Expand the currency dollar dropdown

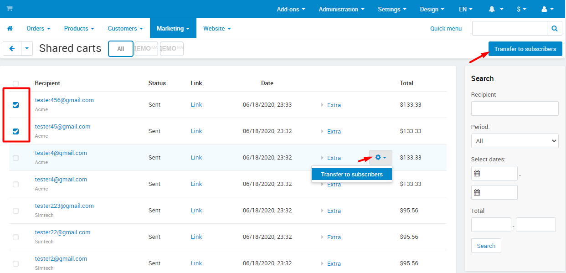click(x=521, y=9)
